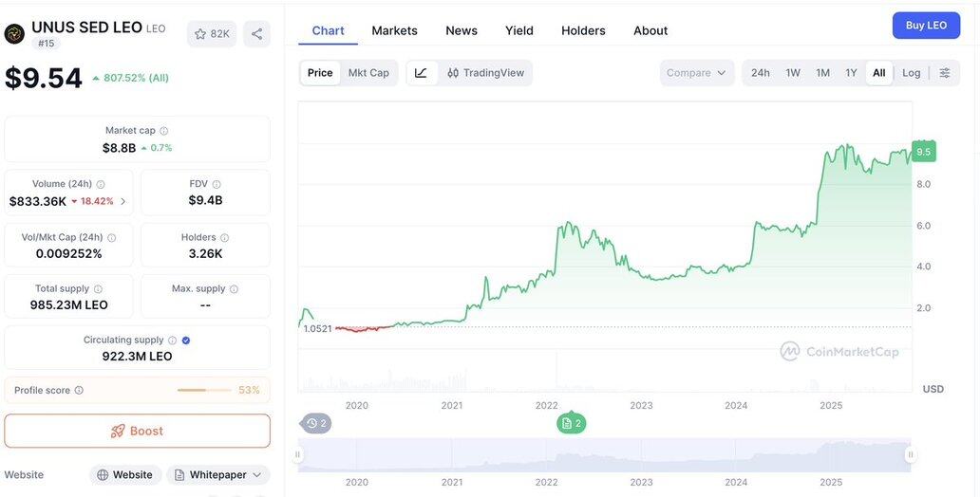Open chart settings filter icon
The height and width of the screenshot is (497, 980).
pyautogui.click(x=944, y=73)
